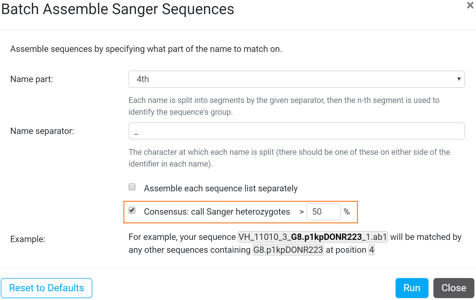
Task: Click the 'Example:' label
Action: (x=28, y=239)
